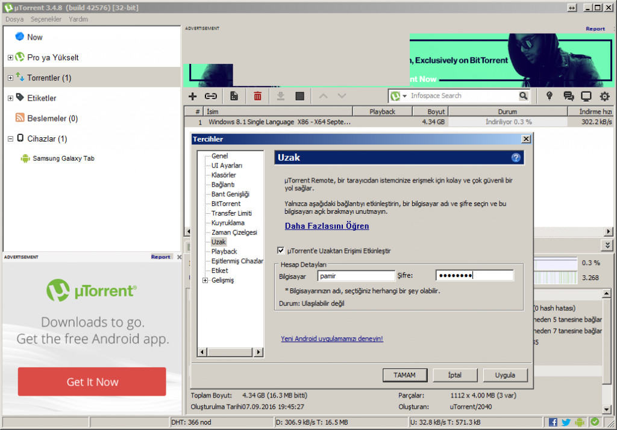Click preferences tree horizontal scrollbar right arrow
This screenshot has width=617, height=430.
click(258, 352)
